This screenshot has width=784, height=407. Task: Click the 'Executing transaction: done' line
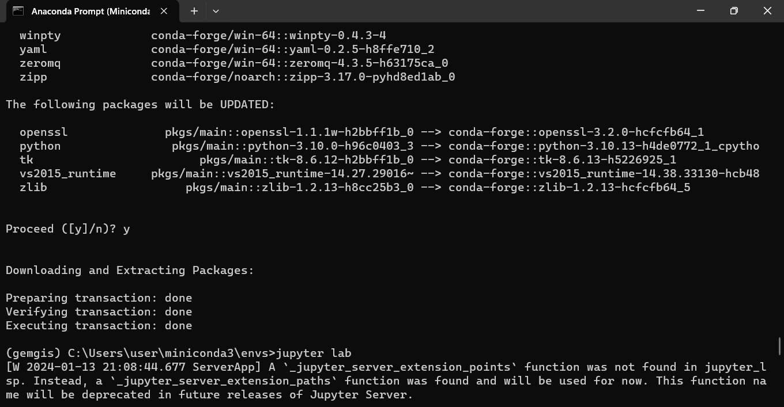(x=99, y=325)
